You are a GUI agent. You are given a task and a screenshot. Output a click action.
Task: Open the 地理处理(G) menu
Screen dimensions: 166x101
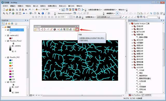[x=52, y=6]
